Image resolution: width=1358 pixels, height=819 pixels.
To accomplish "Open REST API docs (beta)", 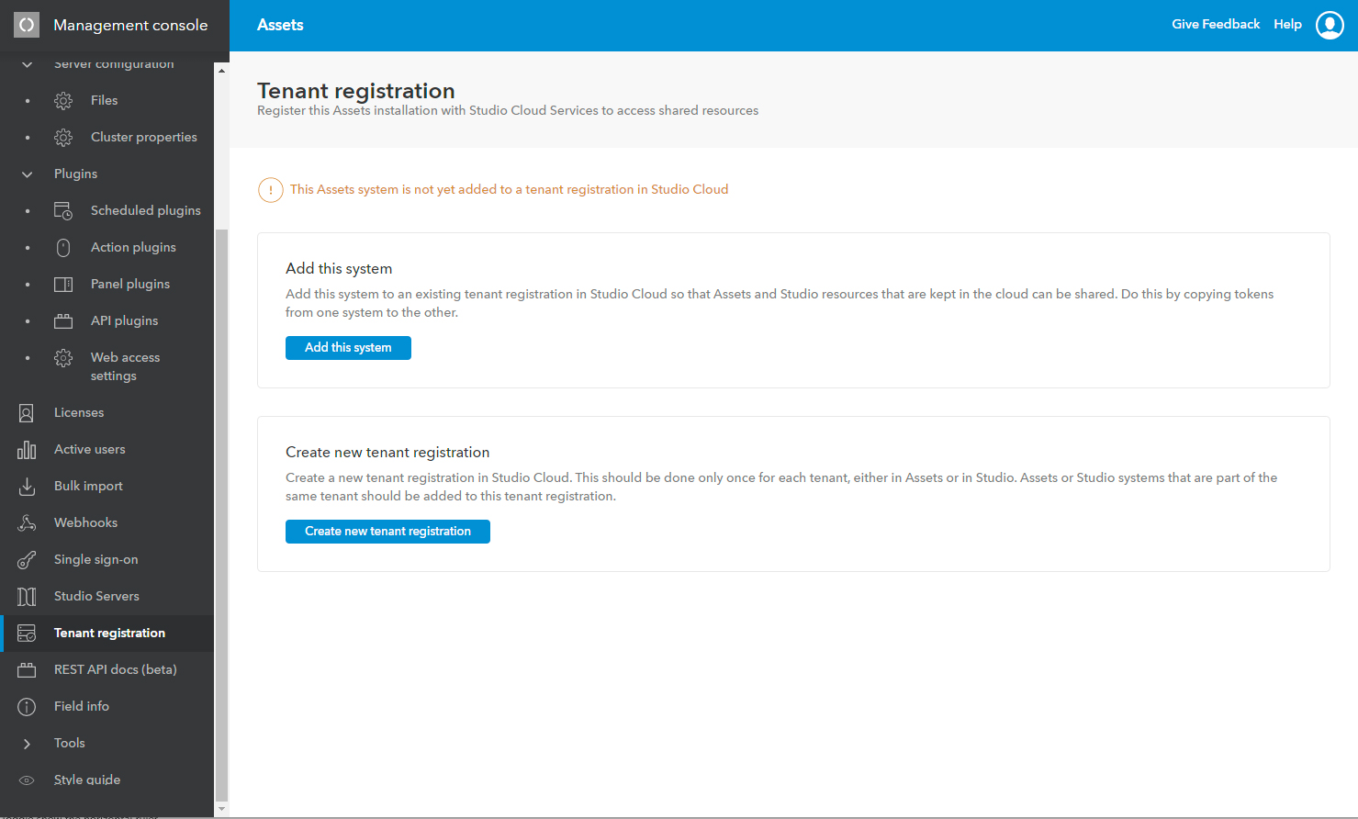I will coord(115,669).
